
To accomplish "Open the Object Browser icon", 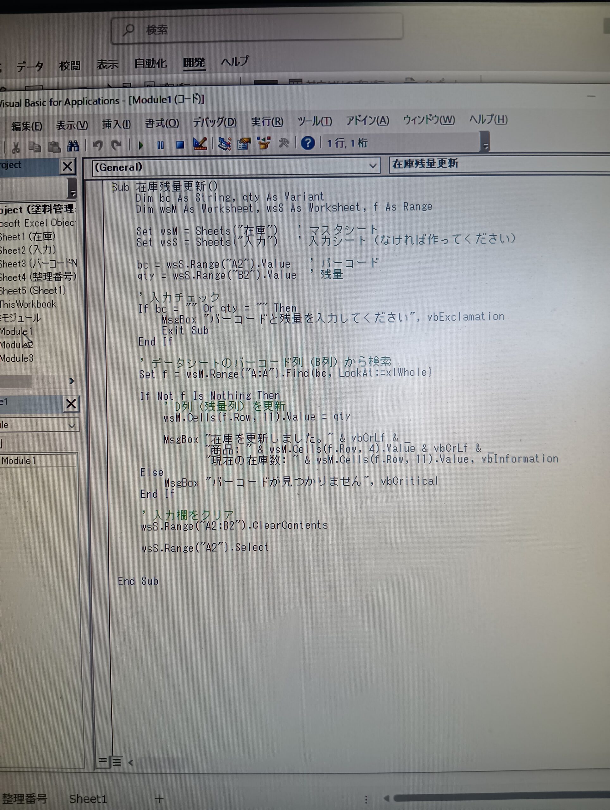I will point(264,143).
